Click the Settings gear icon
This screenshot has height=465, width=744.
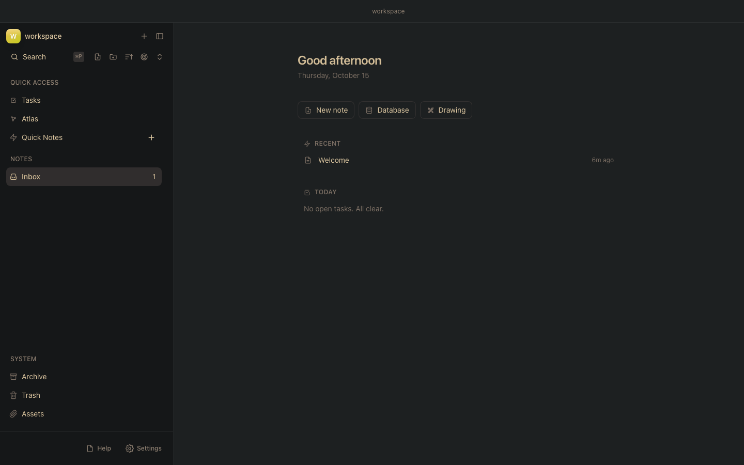130,448
